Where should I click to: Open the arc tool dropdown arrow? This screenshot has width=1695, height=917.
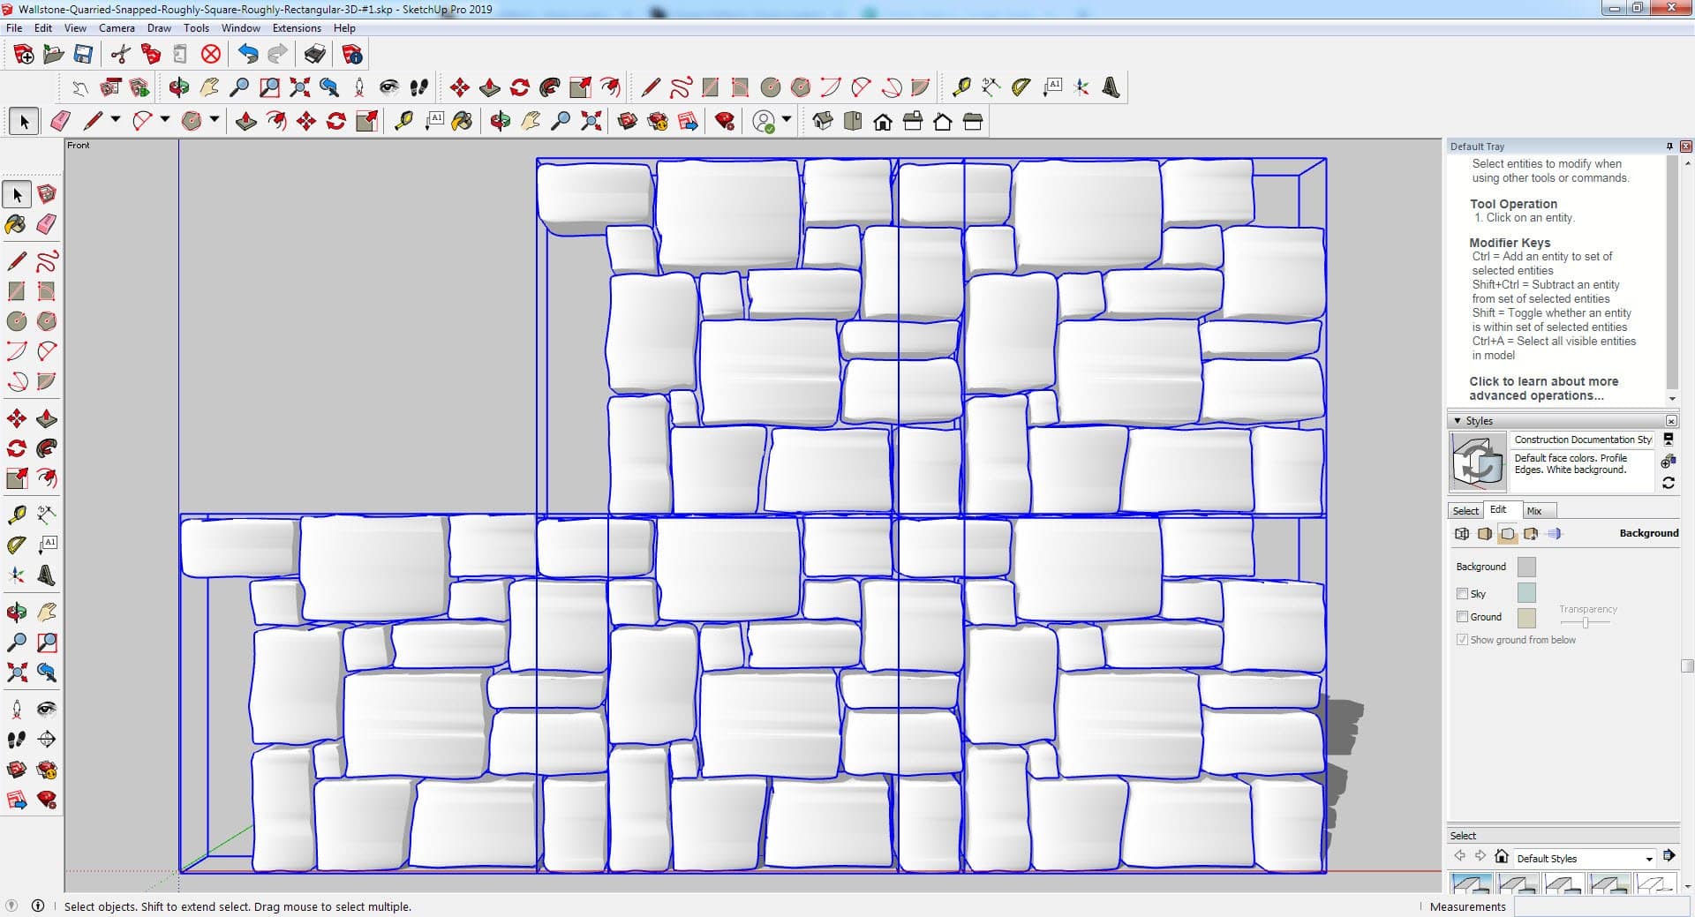pyautogui.click(x=164, y=120)
